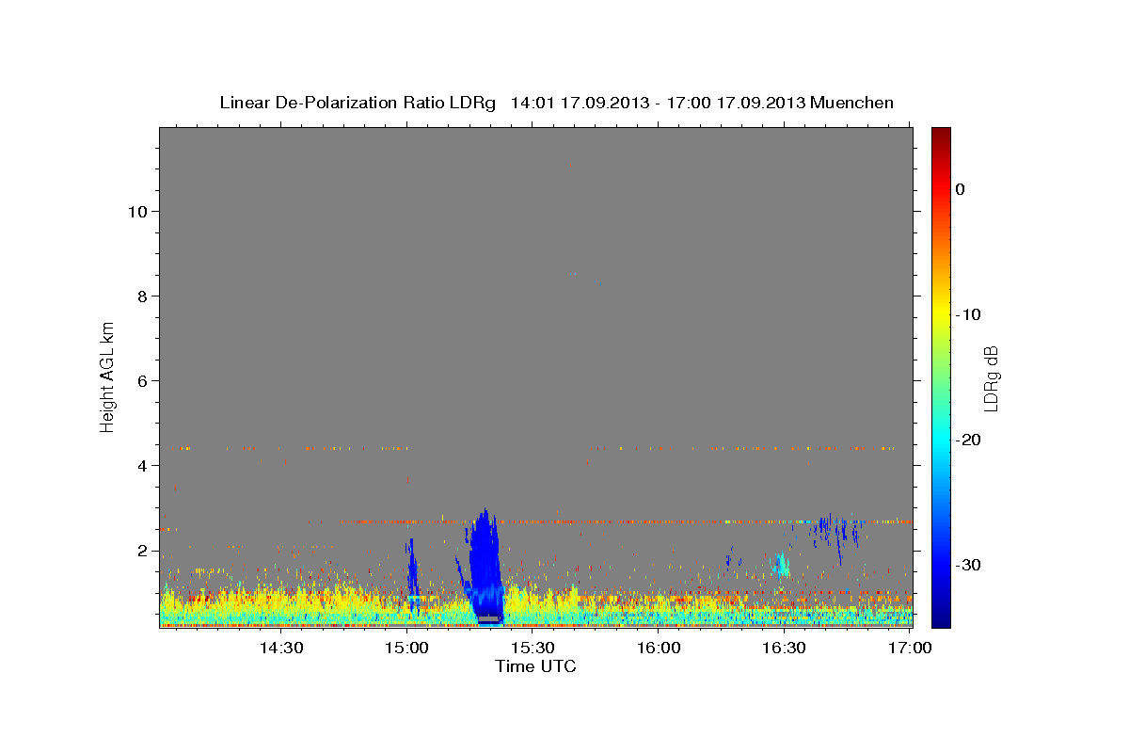Click the 14:30 time tick label
This screenshot has height=753, width=1129.
click(280, 648)
